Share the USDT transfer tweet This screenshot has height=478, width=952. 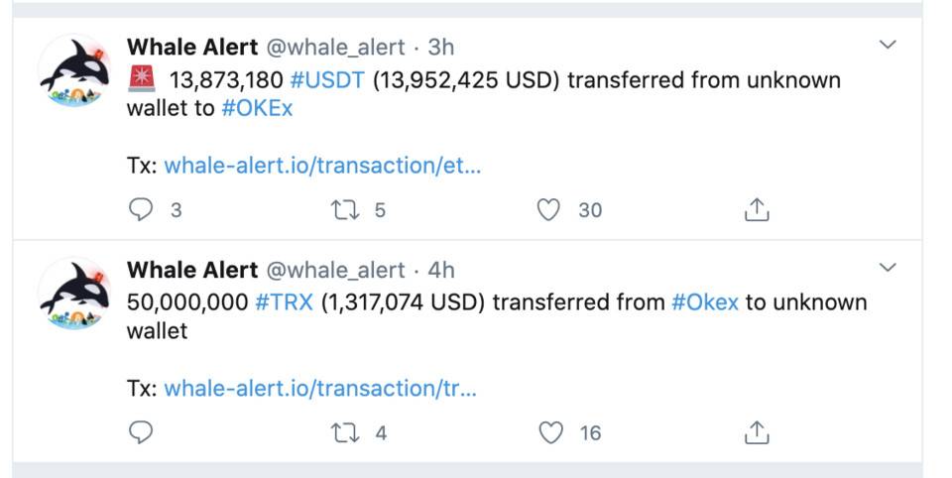coord(756,210)
